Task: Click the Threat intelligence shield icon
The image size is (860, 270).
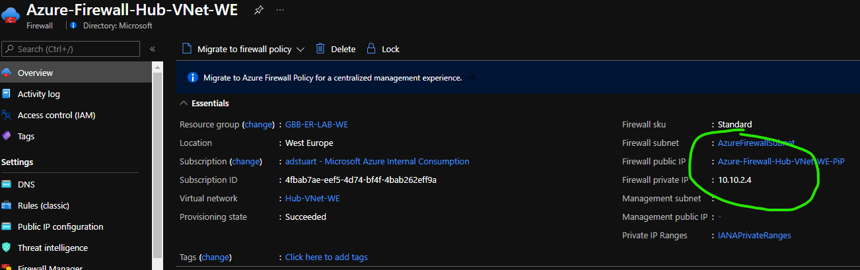Action: click(x=7, y=248)
